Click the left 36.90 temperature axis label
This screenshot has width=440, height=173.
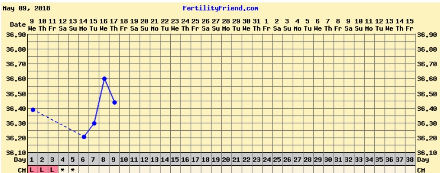[x=15, y=35]
